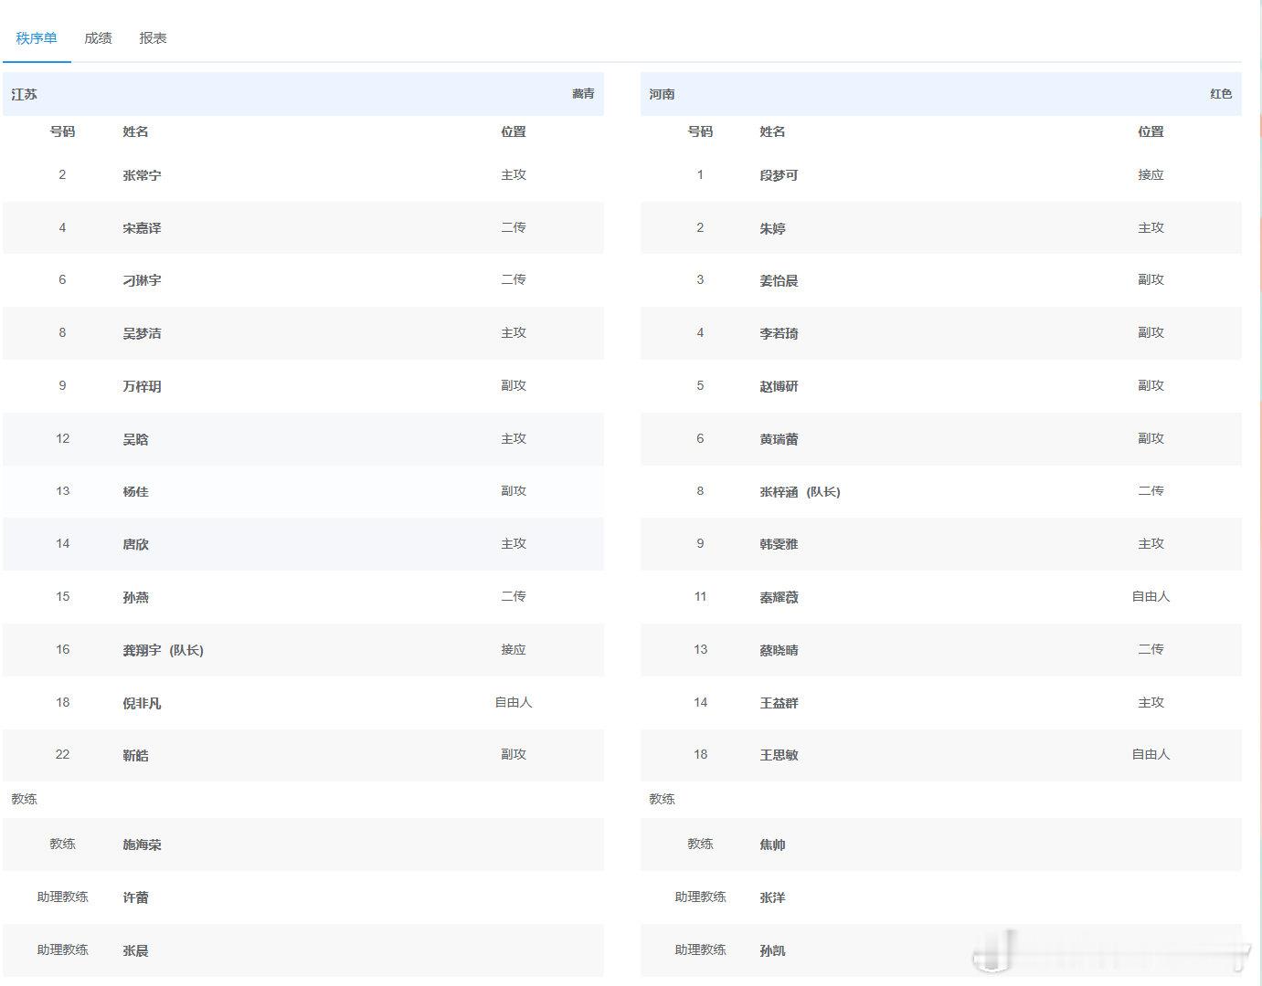Viewport: 1262px width, 986px height.
Task: Select player name 倪非凡
Action: [x=142, y=703]
